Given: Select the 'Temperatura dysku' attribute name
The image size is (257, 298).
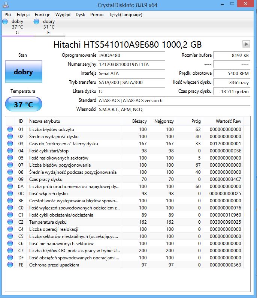Looking at the screenshot, I should coord(48,222).
